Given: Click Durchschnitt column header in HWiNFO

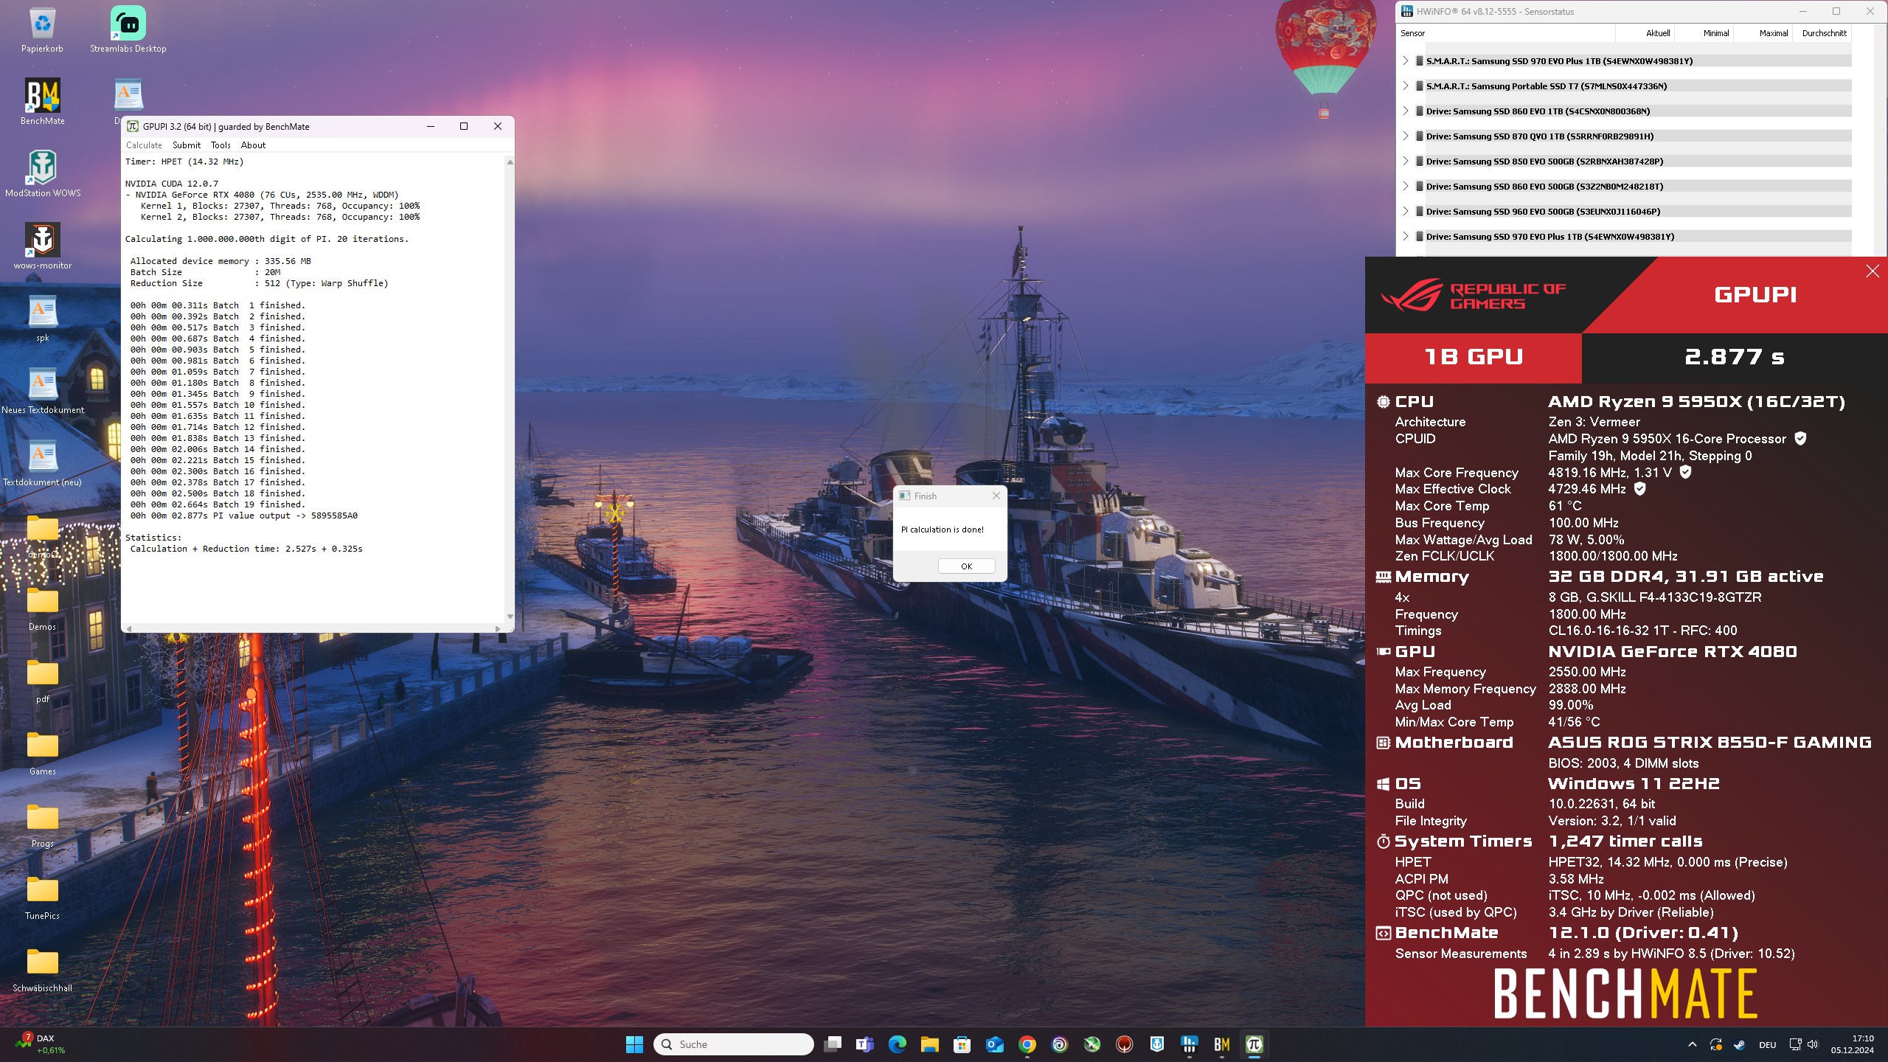Looking at the screenshot, I should coord(1822,33).
